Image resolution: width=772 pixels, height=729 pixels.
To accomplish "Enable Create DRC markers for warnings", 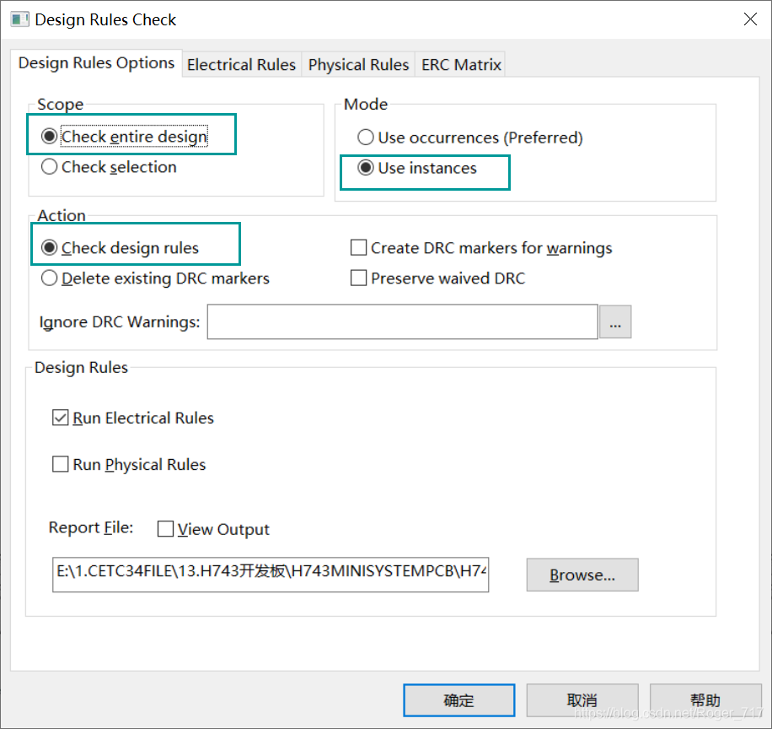I will point(359,248).
